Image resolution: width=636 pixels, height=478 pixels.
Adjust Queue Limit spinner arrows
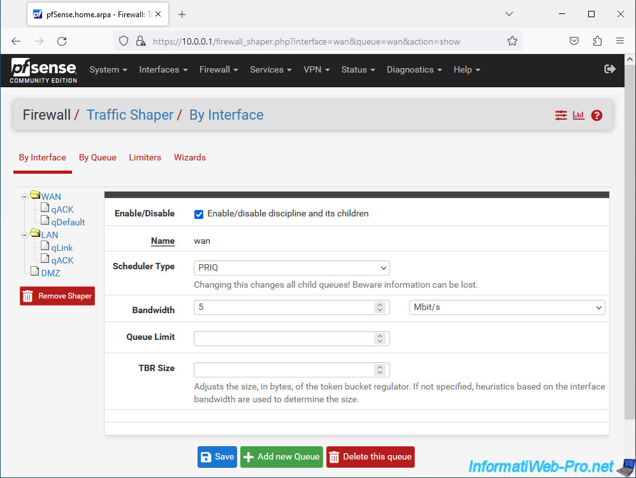tap(380, 339)
